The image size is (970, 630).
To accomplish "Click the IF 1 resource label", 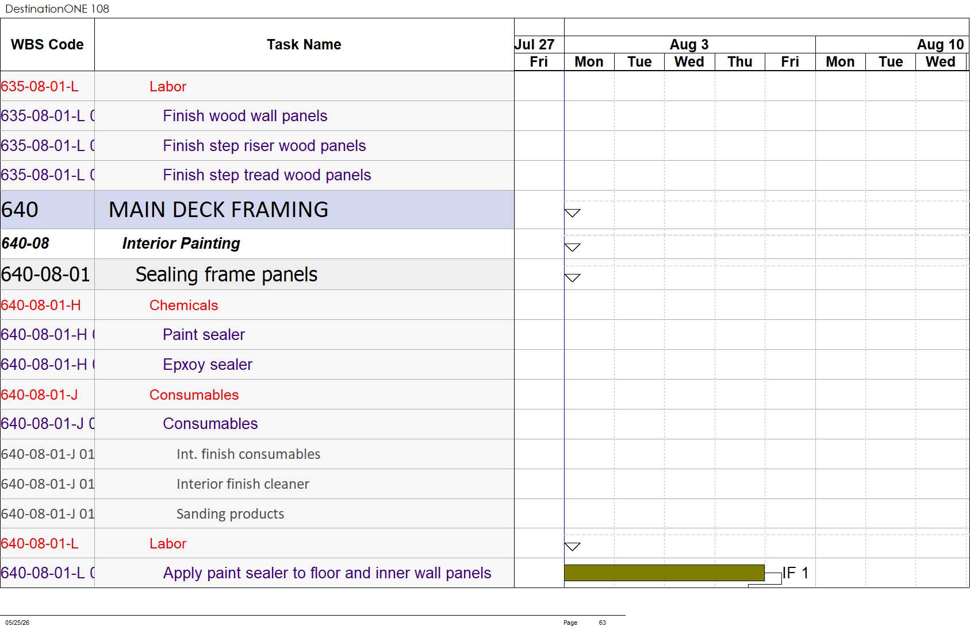I will [x=795, y=573].
